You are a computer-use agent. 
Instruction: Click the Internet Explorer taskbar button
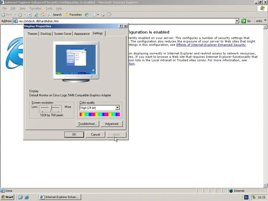tap(60, 197)
